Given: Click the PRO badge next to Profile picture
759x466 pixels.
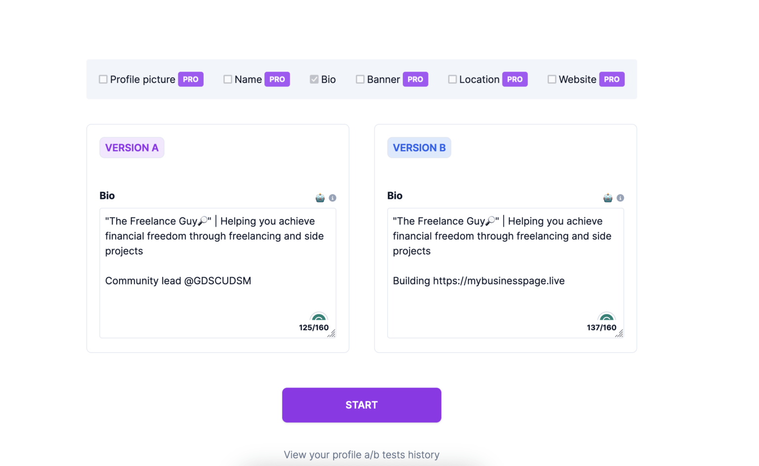Looking at the screenshot, I should [191, 79].
